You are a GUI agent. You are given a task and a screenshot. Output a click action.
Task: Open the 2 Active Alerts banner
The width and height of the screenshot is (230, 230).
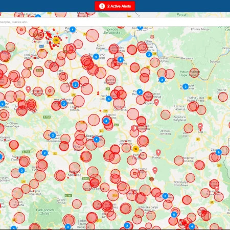(115, 6)
